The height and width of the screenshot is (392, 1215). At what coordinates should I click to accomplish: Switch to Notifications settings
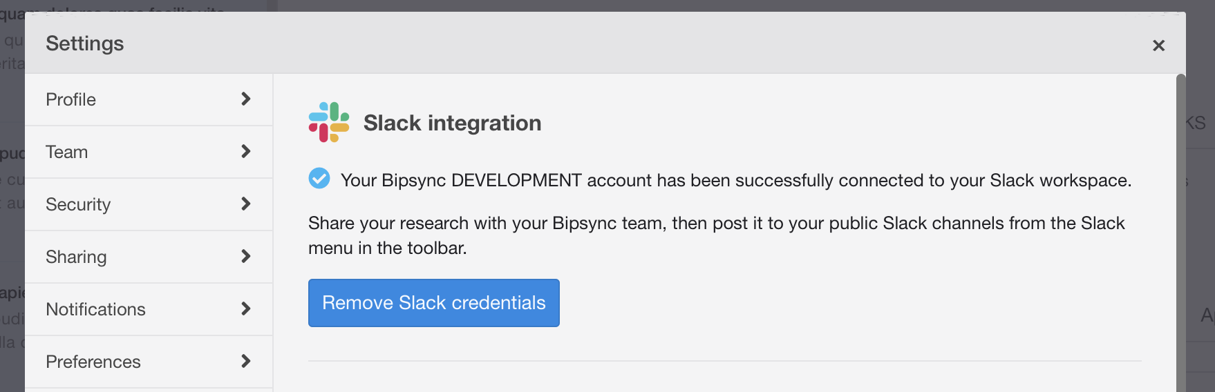point(149,309)
